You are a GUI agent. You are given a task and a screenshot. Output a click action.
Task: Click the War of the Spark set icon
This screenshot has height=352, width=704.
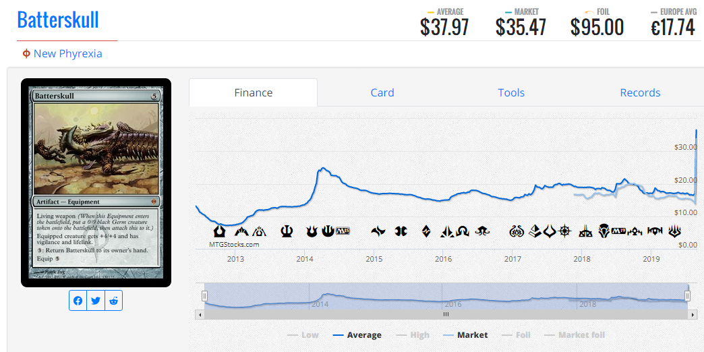(675, 232)
